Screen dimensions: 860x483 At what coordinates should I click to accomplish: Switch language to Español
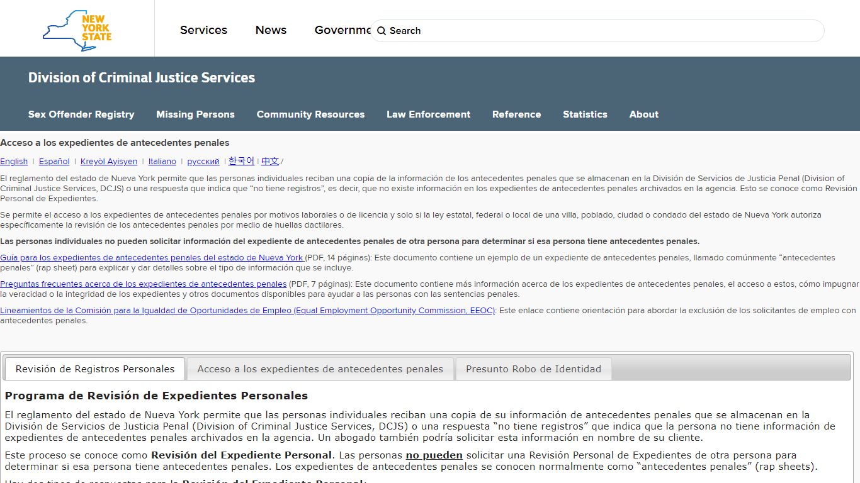click(x=54, y=162)
